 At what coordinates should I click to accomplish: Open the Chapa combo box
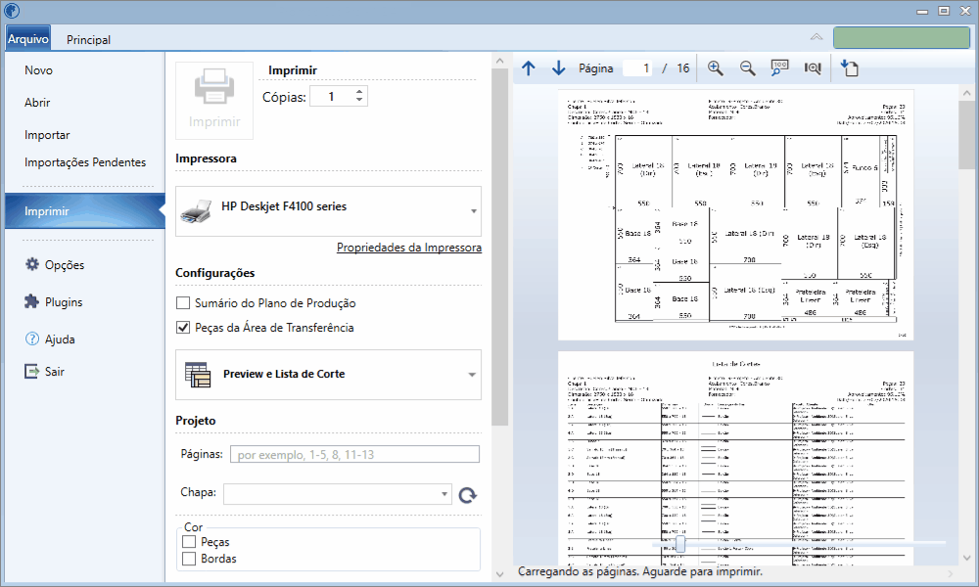(337, 494)
